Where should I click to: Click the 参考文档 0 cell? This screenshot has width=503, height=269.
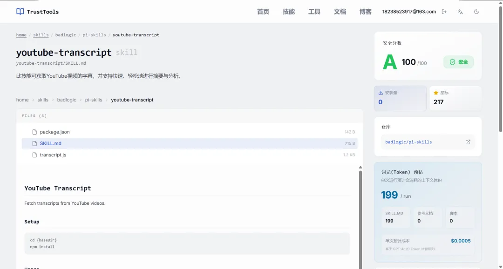click(428, 217)
